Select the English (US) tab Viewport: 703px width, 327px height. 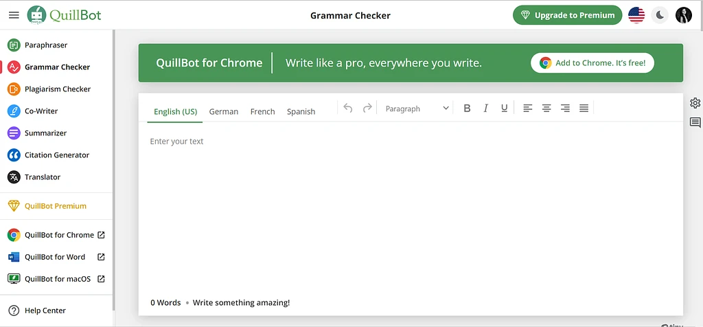(x=175, y=112)
